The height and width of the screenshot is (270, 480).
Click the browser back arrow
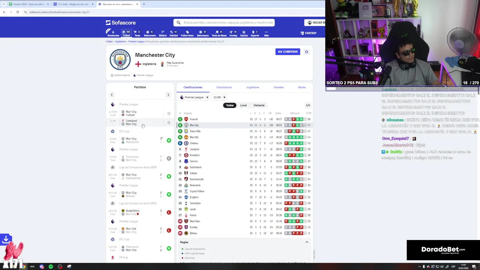coord(4,12)
